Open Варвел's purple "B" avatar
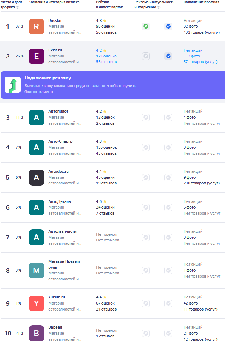Screen dimensions: 225x347 pyautogui.click(x=36, y=333)
